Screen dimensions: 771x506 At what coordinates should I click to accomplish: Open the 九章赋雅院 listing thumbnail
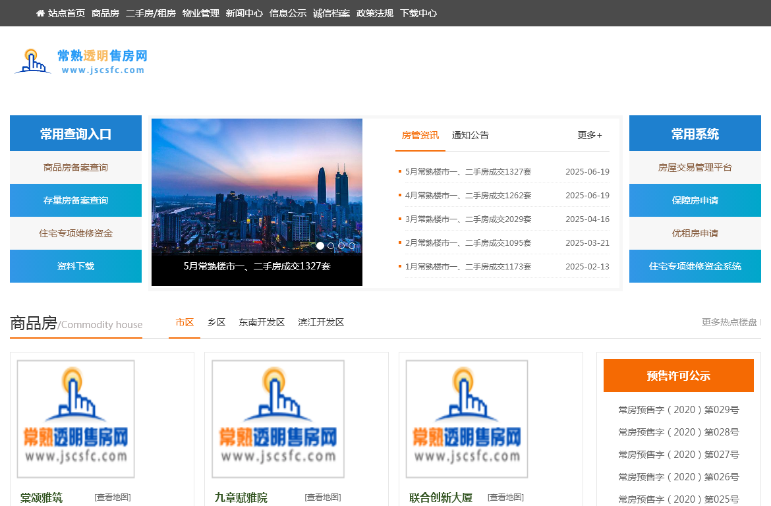point(277,418)
